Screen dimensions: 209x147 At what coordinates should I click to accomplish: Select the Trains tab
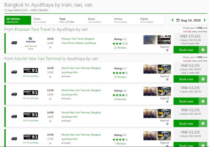click(x=40, y=20)
